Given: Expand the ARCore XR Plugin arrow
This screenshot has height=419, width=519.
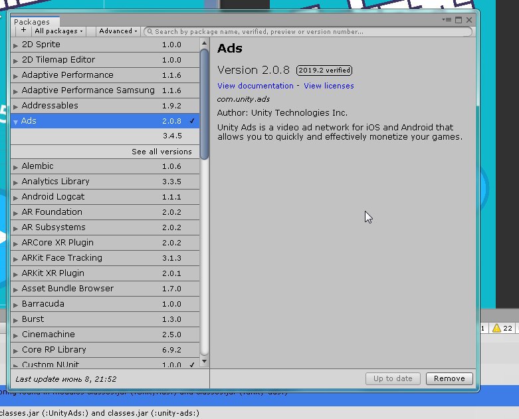Looking at the screenshot, I should tap(15, 243).
